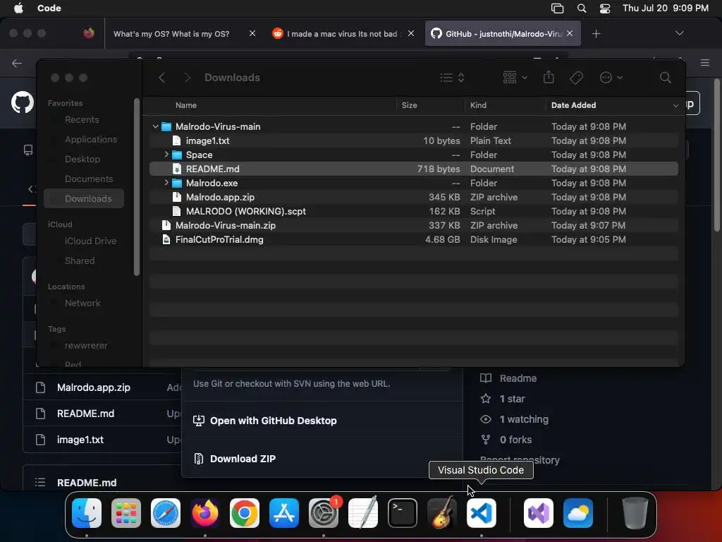Launch TextEdit from the Dock
This screenshot has width=722, height=542.
coord(363,513)
